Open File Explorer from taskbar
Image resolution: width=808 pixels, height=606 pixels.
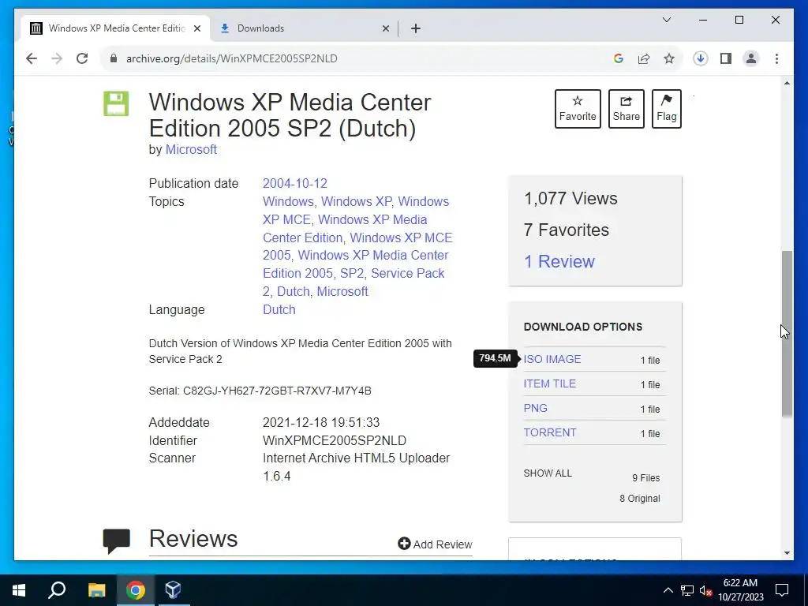[96, 590]
